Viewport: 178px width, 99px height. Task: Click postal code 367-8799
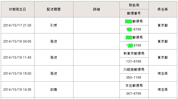tap(134, 94)
